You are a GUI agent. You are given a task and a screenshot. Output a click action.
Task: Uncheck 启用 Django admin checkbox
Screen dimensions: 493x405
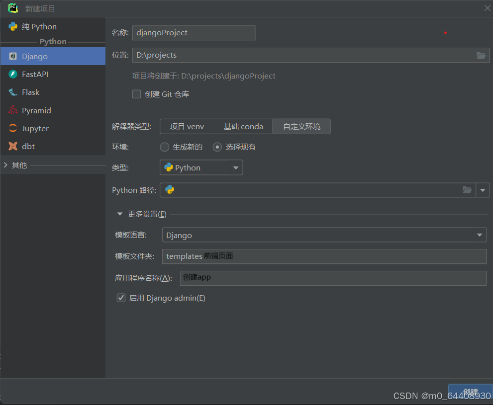point(121,298)
